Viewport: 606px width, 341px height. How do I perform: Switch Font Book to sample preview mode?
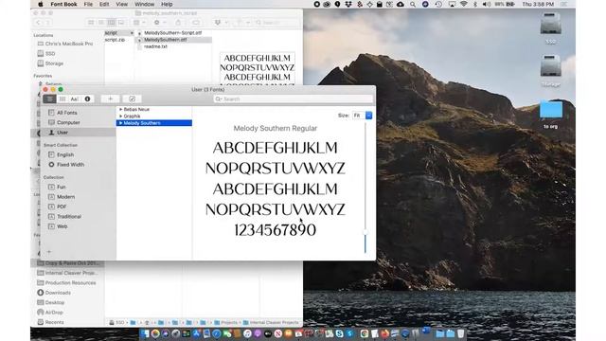pyautogui.click(x=49, y=99)
